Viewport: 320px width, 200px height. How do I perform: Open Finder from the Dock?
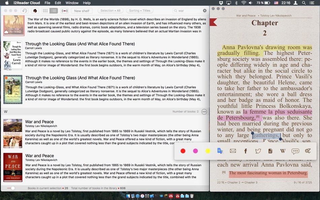click(x=128, y=196)
